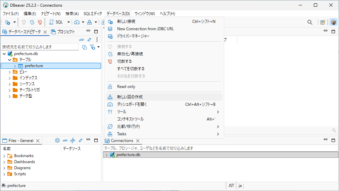339x191 pixels.
Task: Click the red disconnect plug toolbar icon
Action: tap(40, 22)
